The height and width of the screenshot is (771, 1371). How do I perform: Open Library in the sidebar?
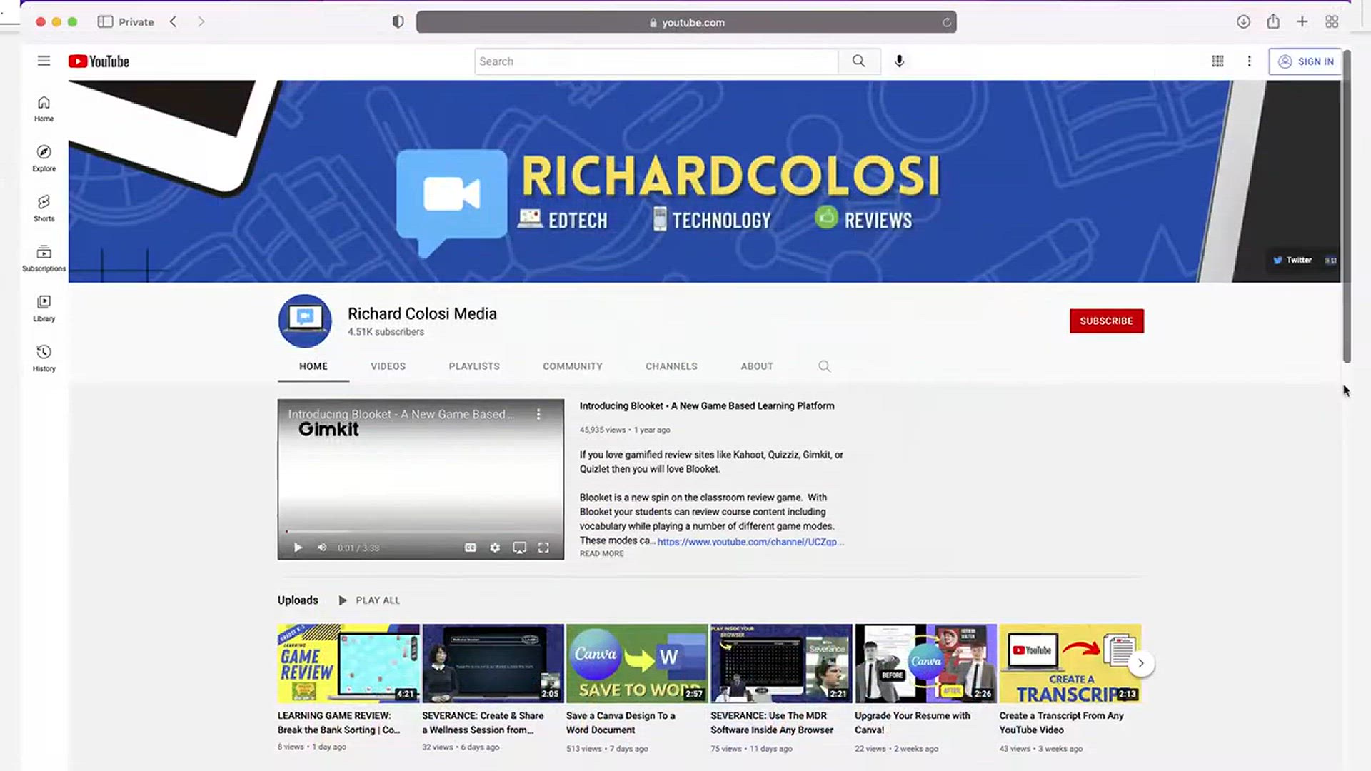tap(44, 308)
